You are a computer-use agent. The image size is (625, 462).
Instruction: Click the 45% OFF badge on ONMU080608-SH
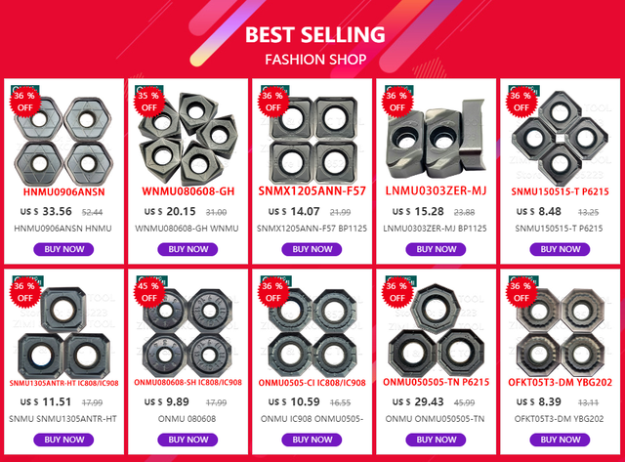click(149, 291)
